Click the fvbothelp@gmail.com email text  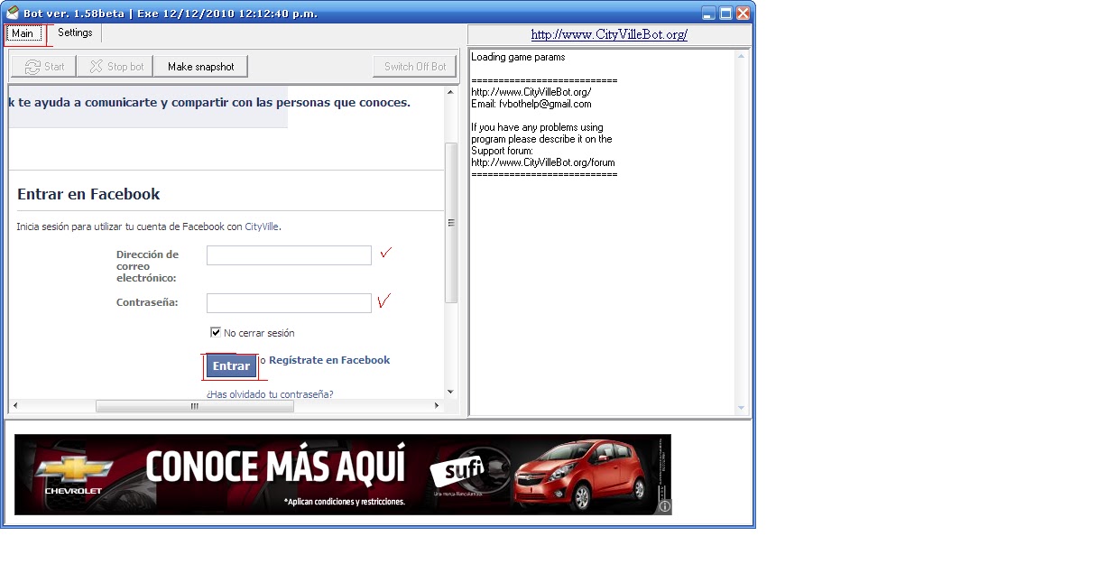pyautogui.click(x=545, y=104)
